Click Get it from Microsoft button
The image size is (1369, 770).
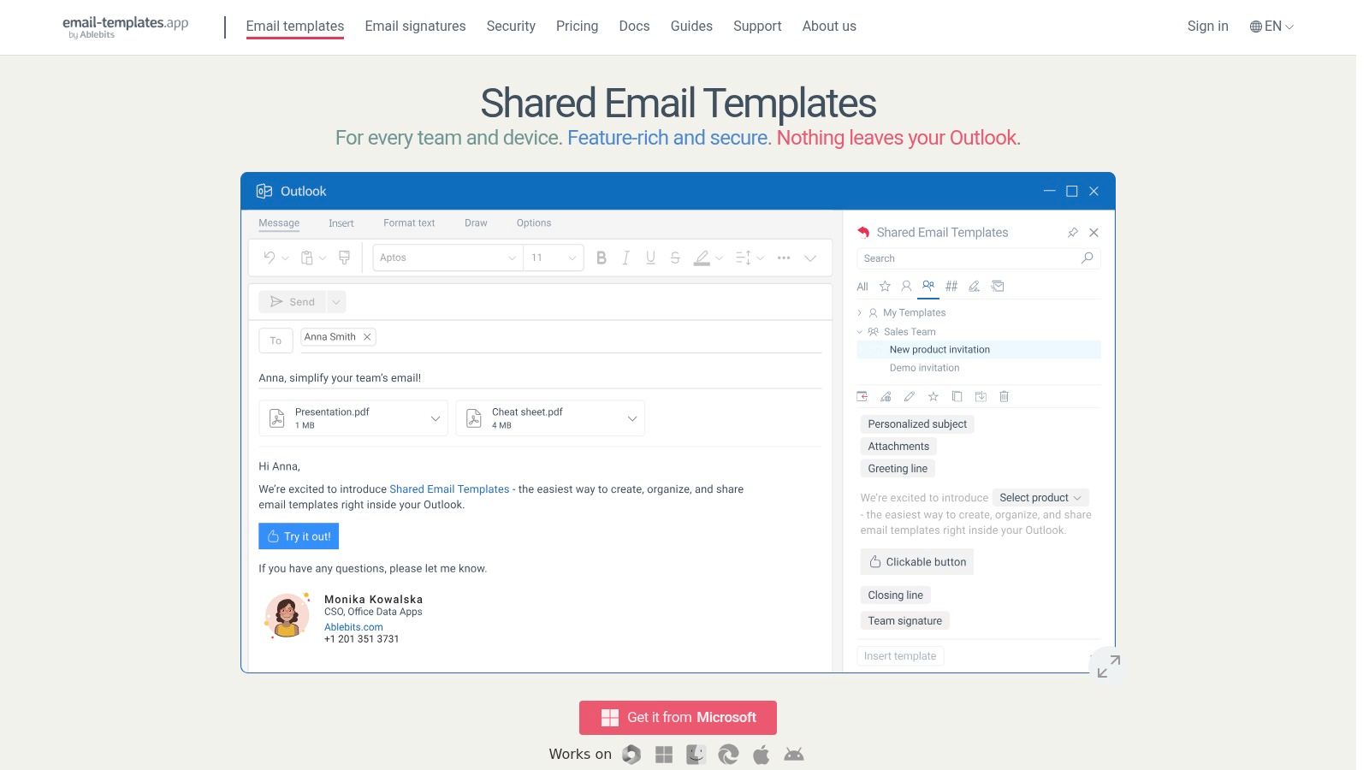[678, 718]
